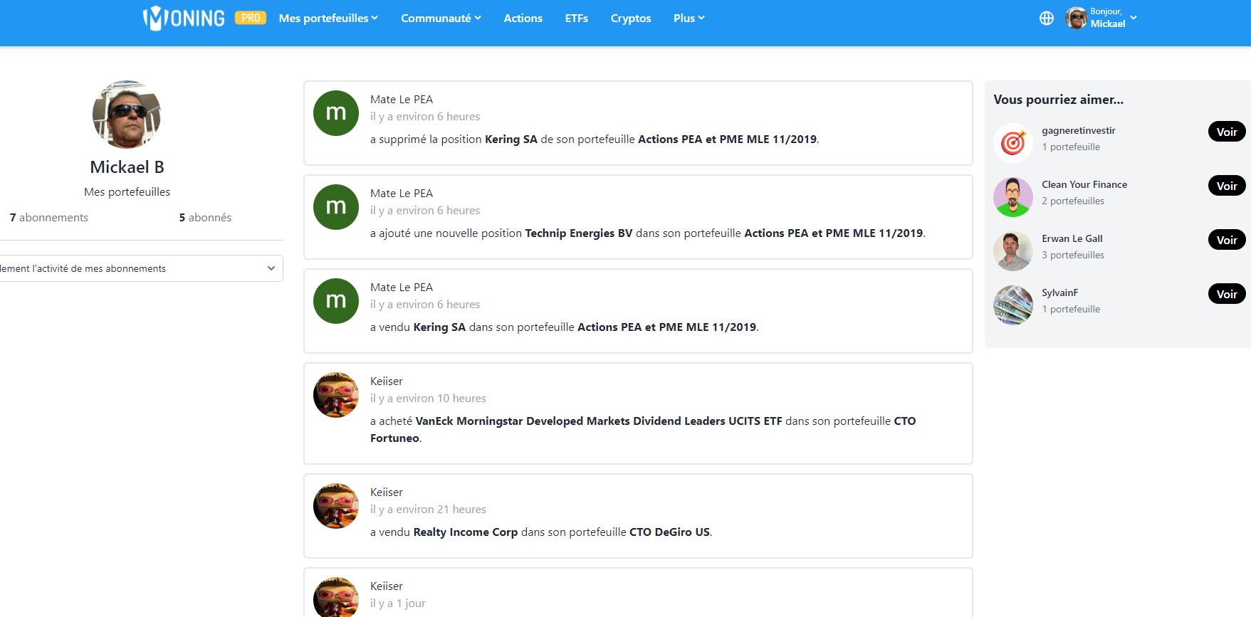This screenshot has width=1251, height=617.
Task: Click Voir for gagneretinvestir
Action: click(1226, 132)
